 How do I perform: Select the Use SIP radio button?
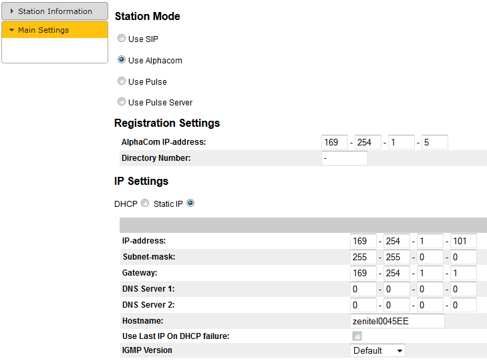122,39
